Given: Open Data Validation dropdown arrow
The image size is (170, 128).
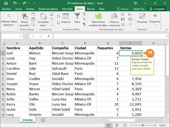Looking at the screenshot, I should pos(126,24).
